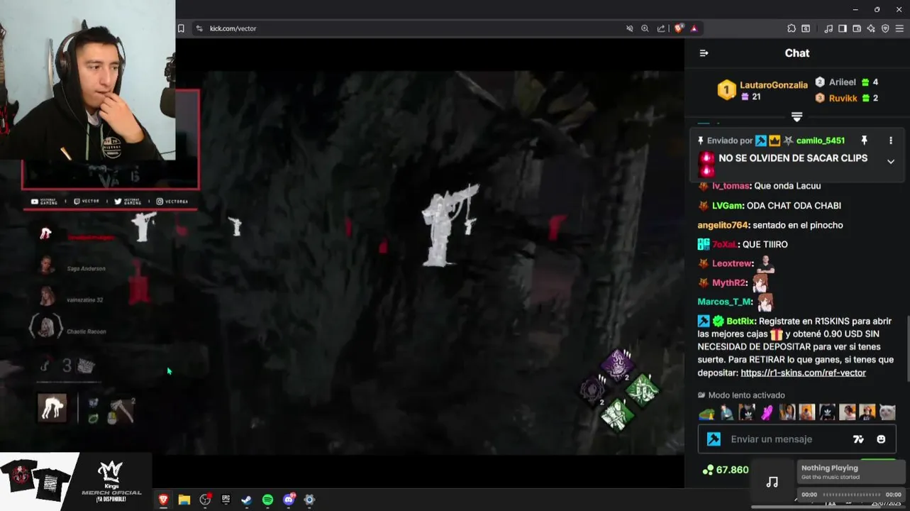Open pinned message three-dot options

pyautogui.click(x=891, y=141)
